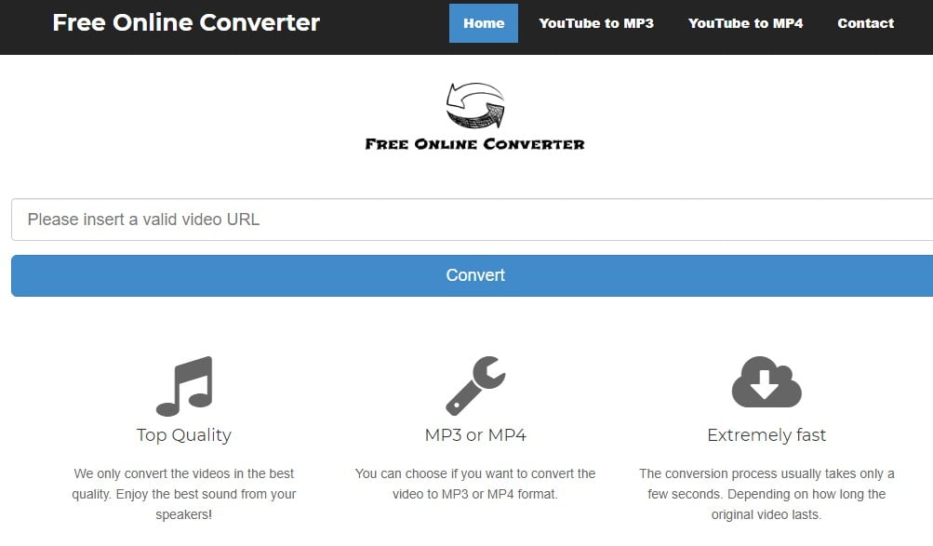
Task: Go to YouTube to MP4 page
Action: [x=746, y=23]
